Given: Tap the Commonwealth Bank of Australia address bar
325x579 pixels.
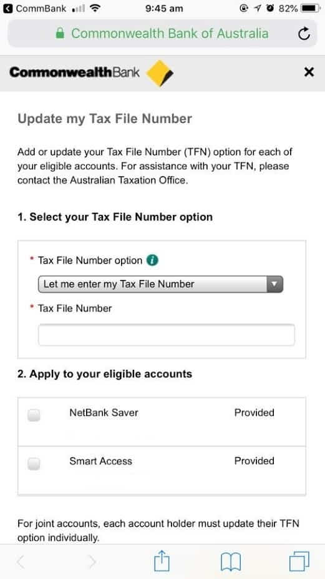Looking at the screenshot, I should pos(162,34).
